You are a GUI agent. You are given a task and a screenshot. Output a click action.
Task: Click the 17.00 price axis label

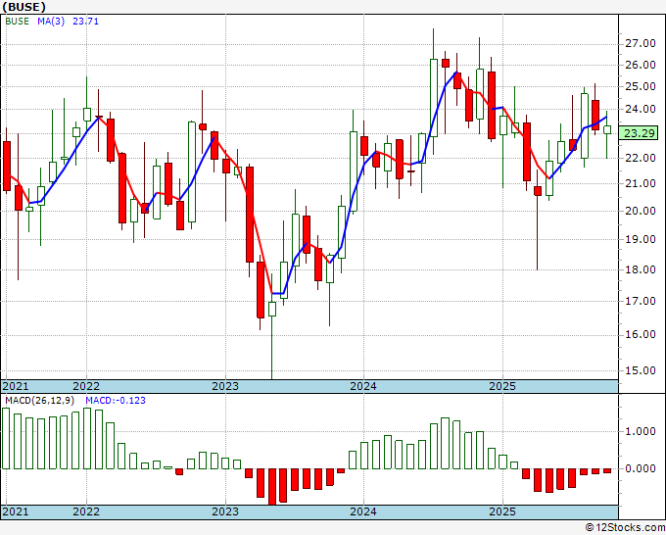pyautogui.click(x=641, y=301)
